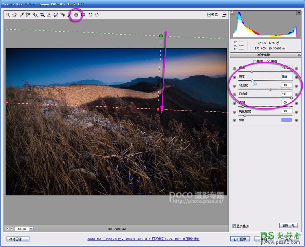Toggle full screen mode icon

224,15
